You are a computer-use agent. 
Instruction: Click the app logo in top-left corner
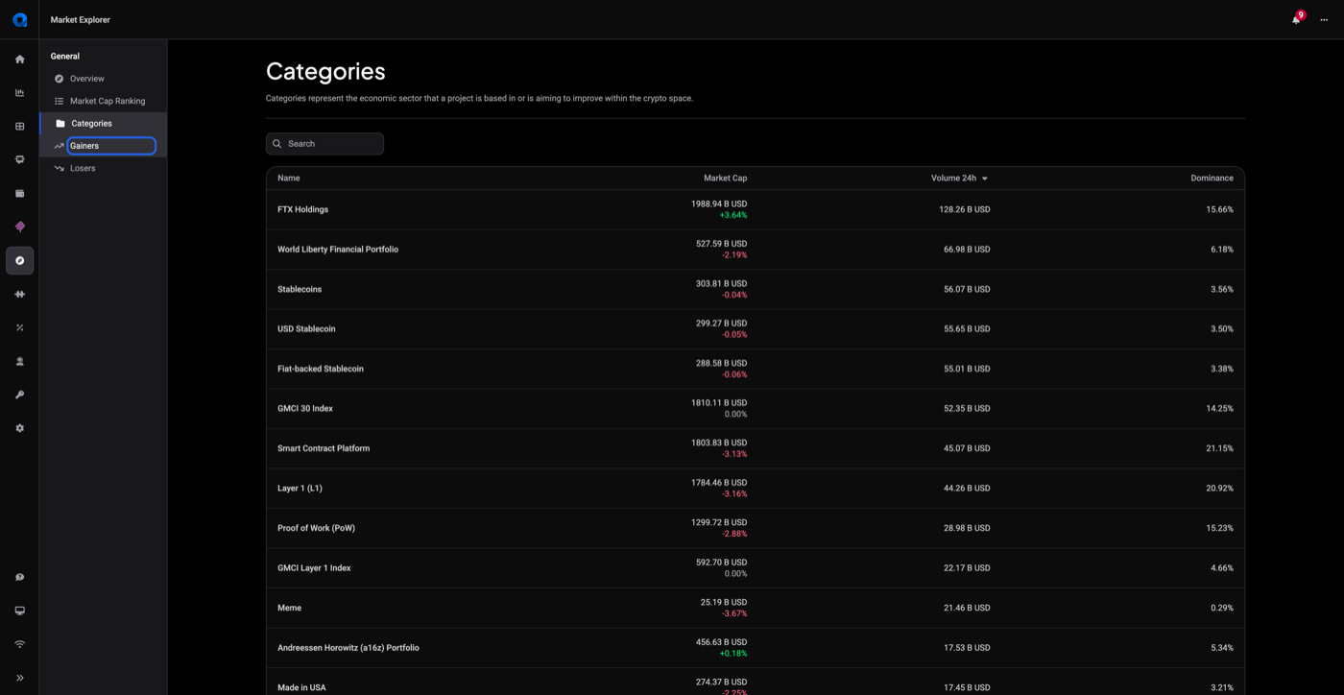(19, 19)
